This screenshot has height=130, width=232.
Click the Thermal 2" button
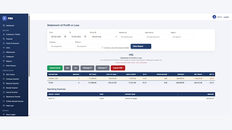pyautogui.click(x=87, y=68)
